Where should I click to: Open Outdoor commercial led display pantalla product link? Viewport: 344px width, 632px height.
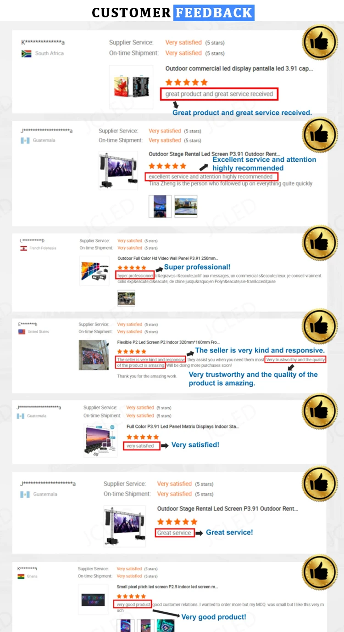point(239,68)
